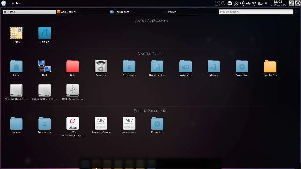The width and height of the screenshot is (301, 169).
Task: Open the 28.6 GiB Hard Drive
Action: tap(16, 92)
